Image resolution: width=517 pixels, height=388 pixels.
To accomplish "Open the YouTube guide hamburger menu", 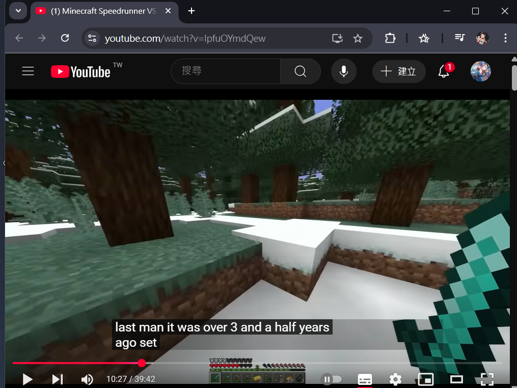I will 28,71.
